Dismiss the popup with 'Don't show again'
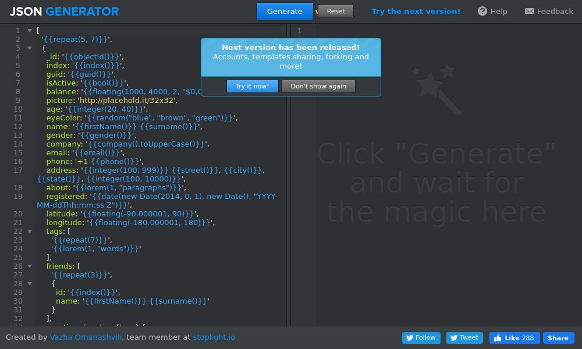This screenshot has height=349, width=582. (318, 86)
